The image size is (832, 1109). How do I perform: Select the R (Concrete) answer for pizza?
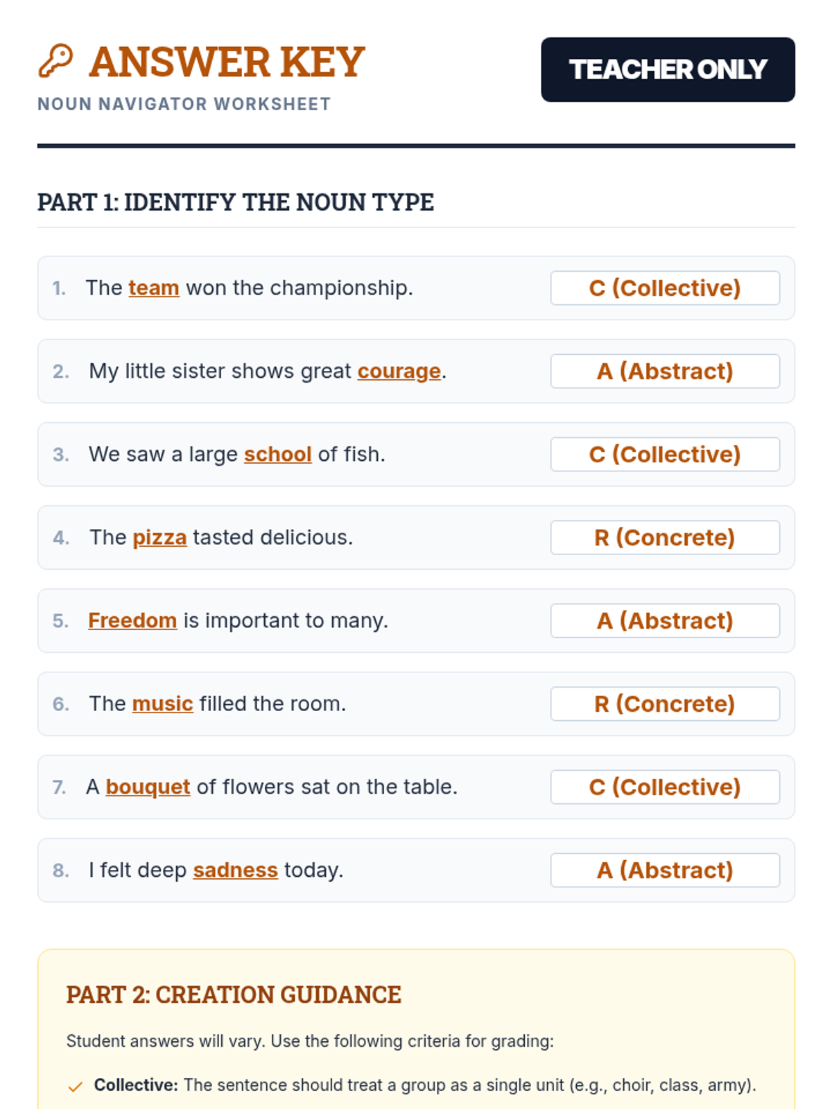(665, 537)
